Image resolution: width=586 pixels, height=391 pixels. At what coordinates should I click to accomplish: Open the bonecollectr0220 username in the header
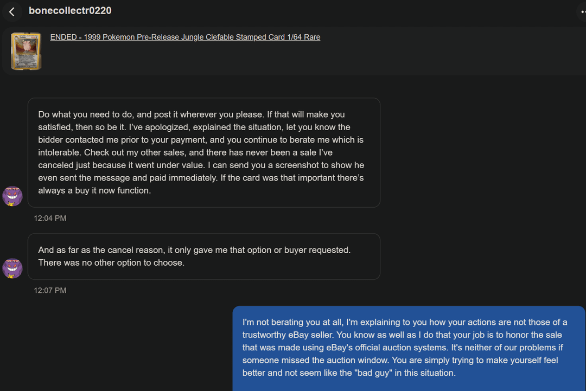(70, 10)
